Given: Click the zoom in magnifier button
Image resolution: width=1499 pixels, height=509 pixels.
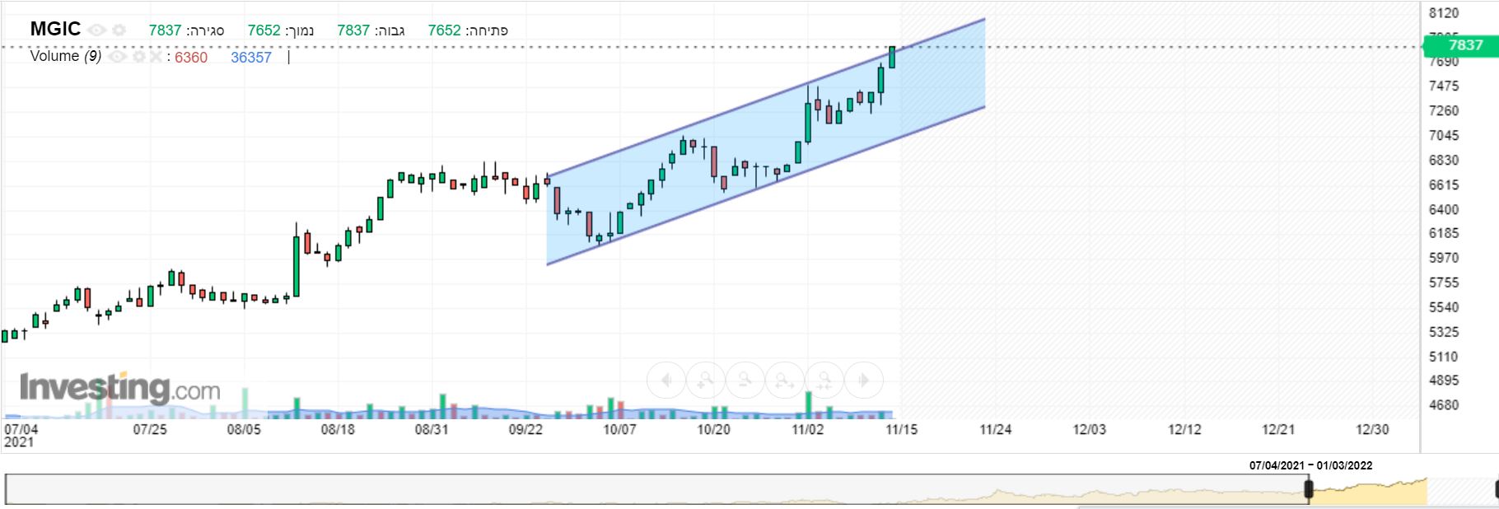Looking at the screenshot, I should 706,381.
